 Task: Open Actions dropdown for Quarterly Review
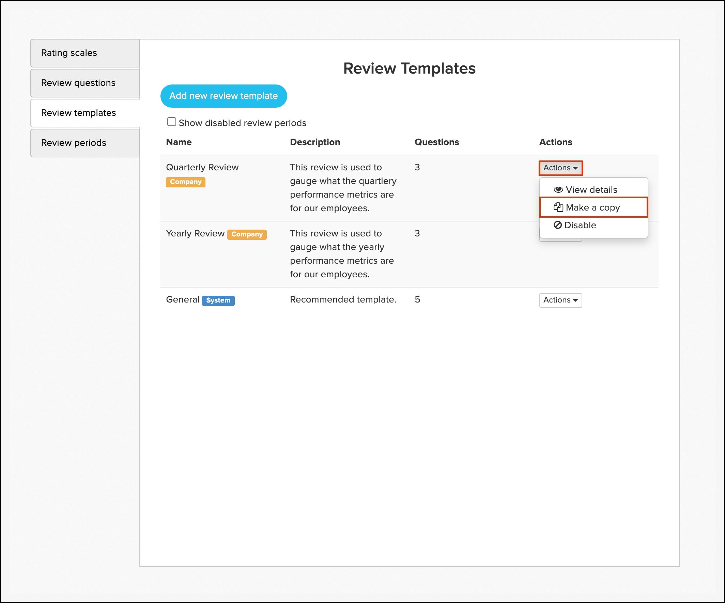[560, 168]
